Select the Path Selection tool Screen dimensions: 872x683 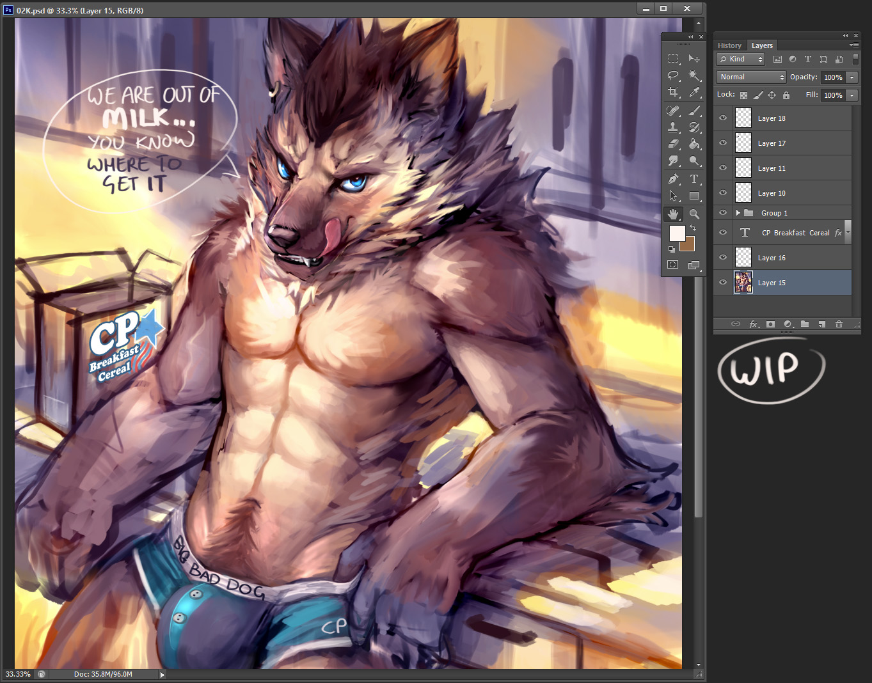tap(673, 196)
